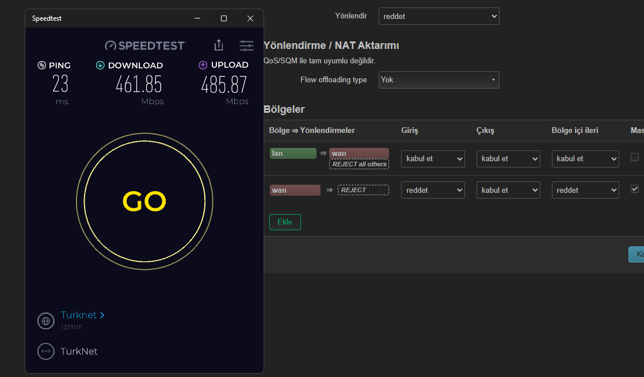Viewport: 644px width, 377px height.
Task: Minimize the Speedtest window
Action: point(197,18)
